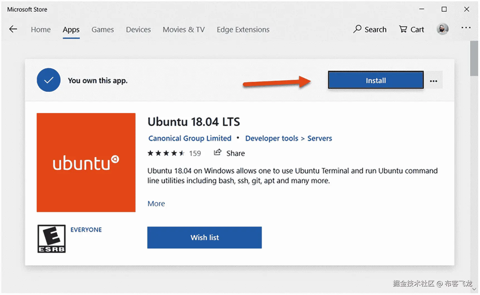This screenshot has height=295, width=480.
Task: Open the top-right more options ellipsis
Action: click(x=466, y=28)
